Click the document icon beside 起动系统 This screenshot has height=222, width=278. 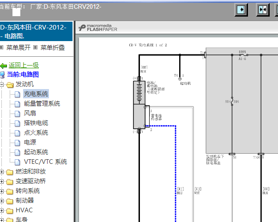(x=17, y=152)
